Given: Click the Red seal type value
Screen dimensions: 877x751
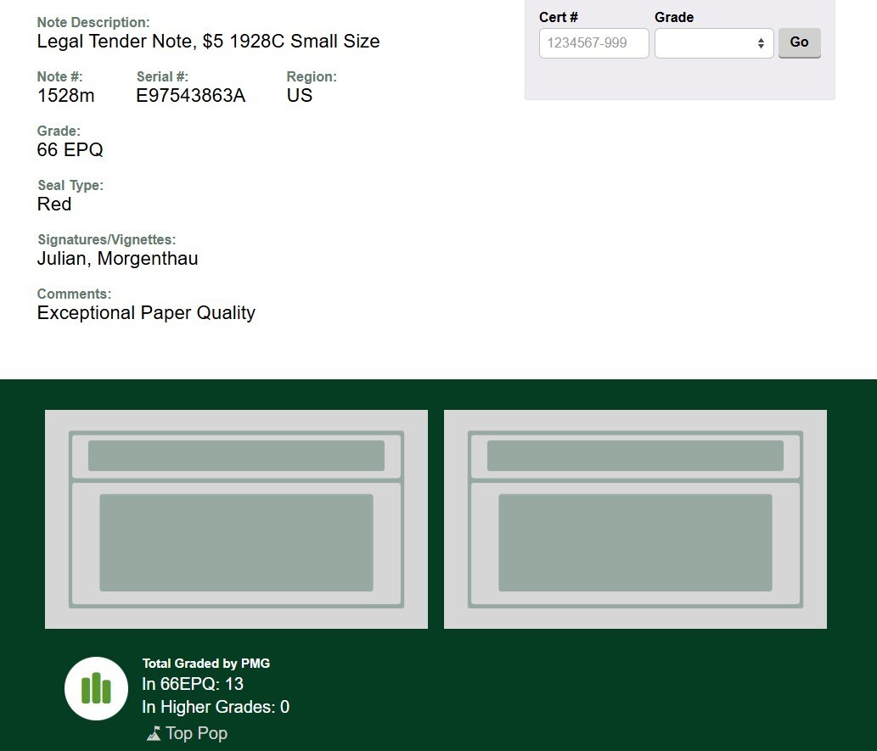Looking at the screenshot, I should coord(54,205).
